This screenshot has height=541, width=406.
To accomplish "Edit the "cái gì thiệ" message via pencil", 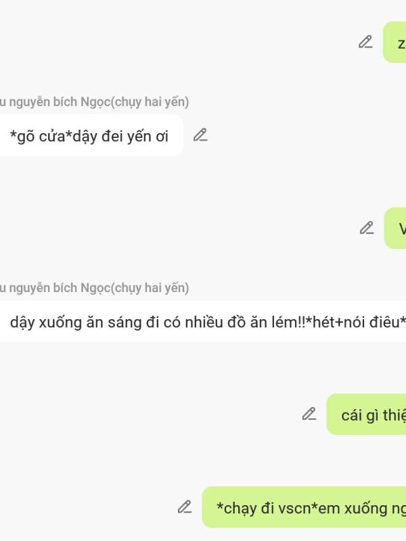I will [x=309, y=414].
